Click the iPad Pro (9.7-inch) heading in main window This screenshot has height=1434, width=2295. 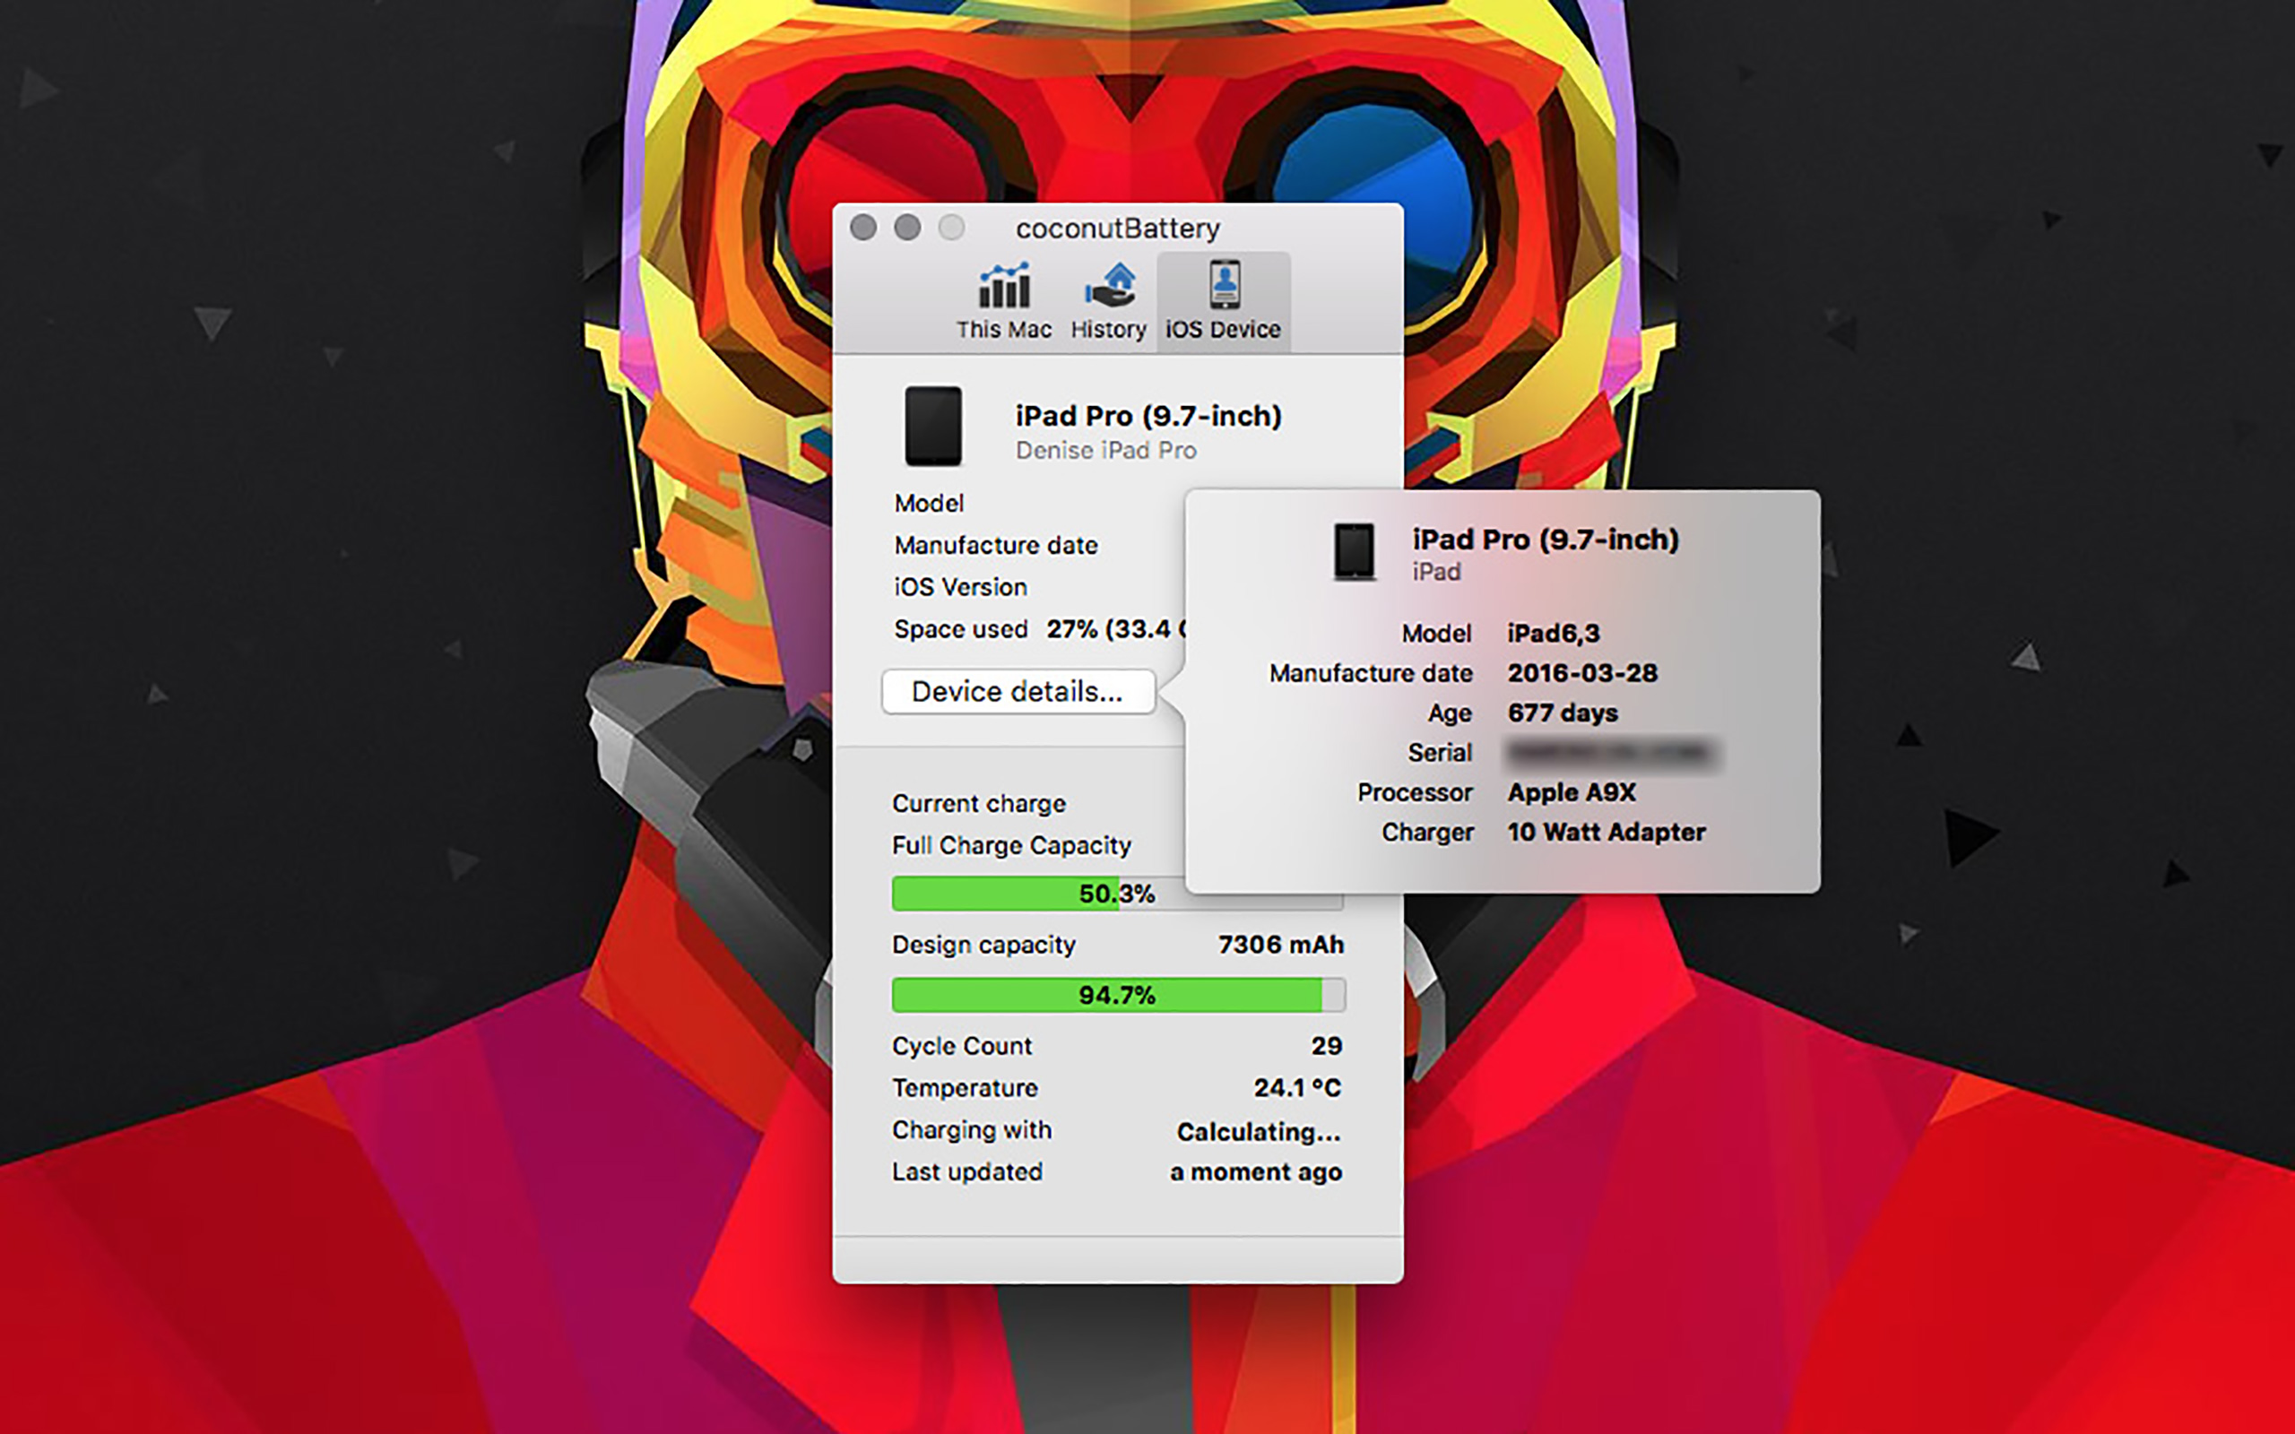1148,415
